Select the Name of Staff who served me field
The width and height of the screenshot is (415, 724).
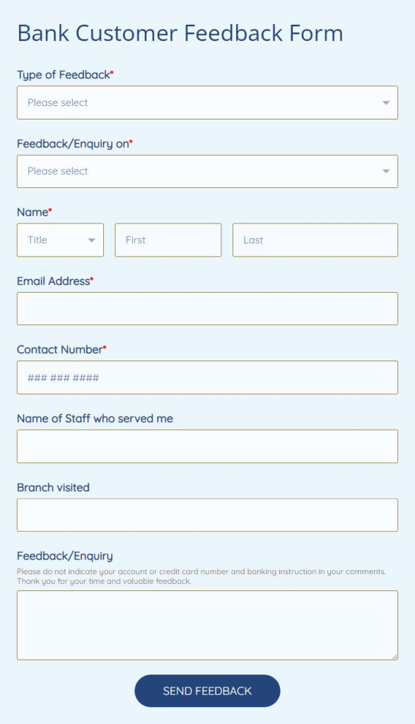tap(206, 445)
